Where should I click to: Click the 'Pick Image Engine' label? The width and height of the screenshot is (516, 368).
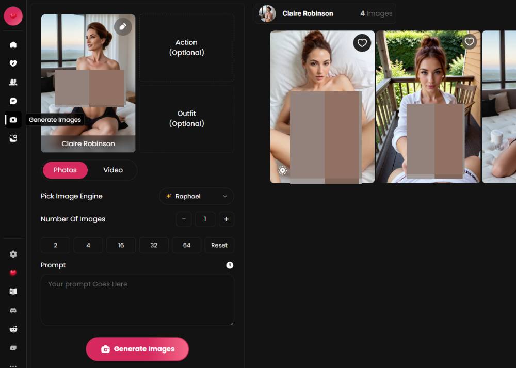[x=72, y=196]
